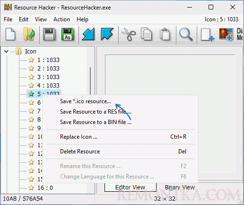Viewport: 244px width, 205px height.
Task: Click the Copy documents icon
Action: [147, 34]
